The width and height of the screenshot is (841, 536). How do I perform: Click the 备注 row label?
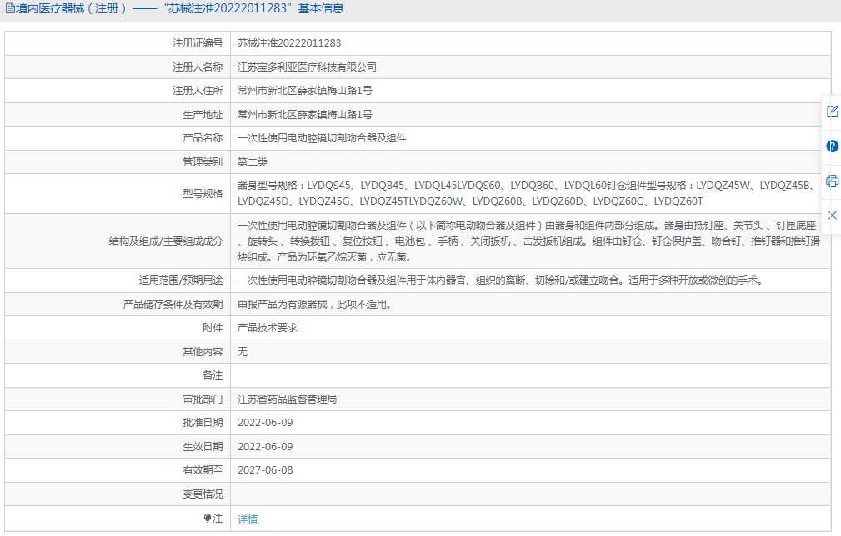coord(213,375)
